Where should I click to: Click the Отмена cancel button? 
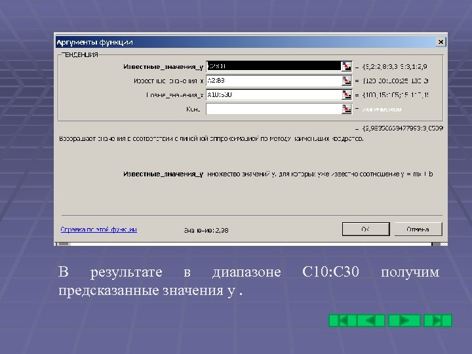coord(418,229)
